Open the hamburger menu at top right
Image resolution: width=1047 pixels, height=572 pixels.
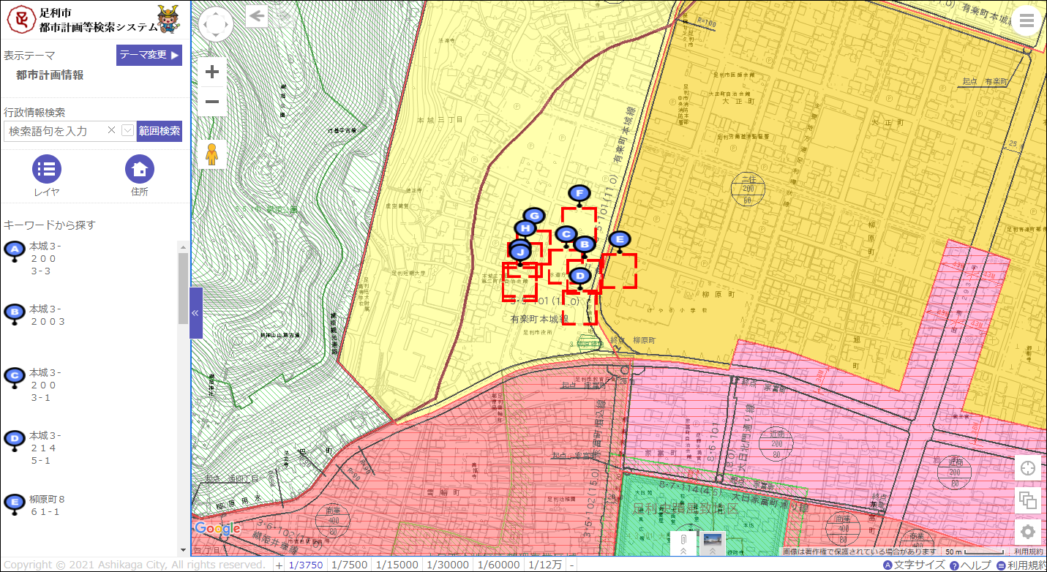tap(1027, 20)
